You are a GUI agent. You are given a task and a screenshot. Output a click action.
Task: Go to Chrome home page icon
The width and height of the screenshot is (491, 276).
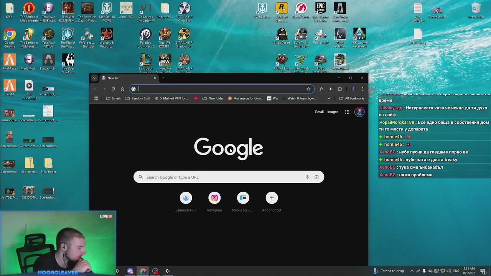click(x=122, y=89)
